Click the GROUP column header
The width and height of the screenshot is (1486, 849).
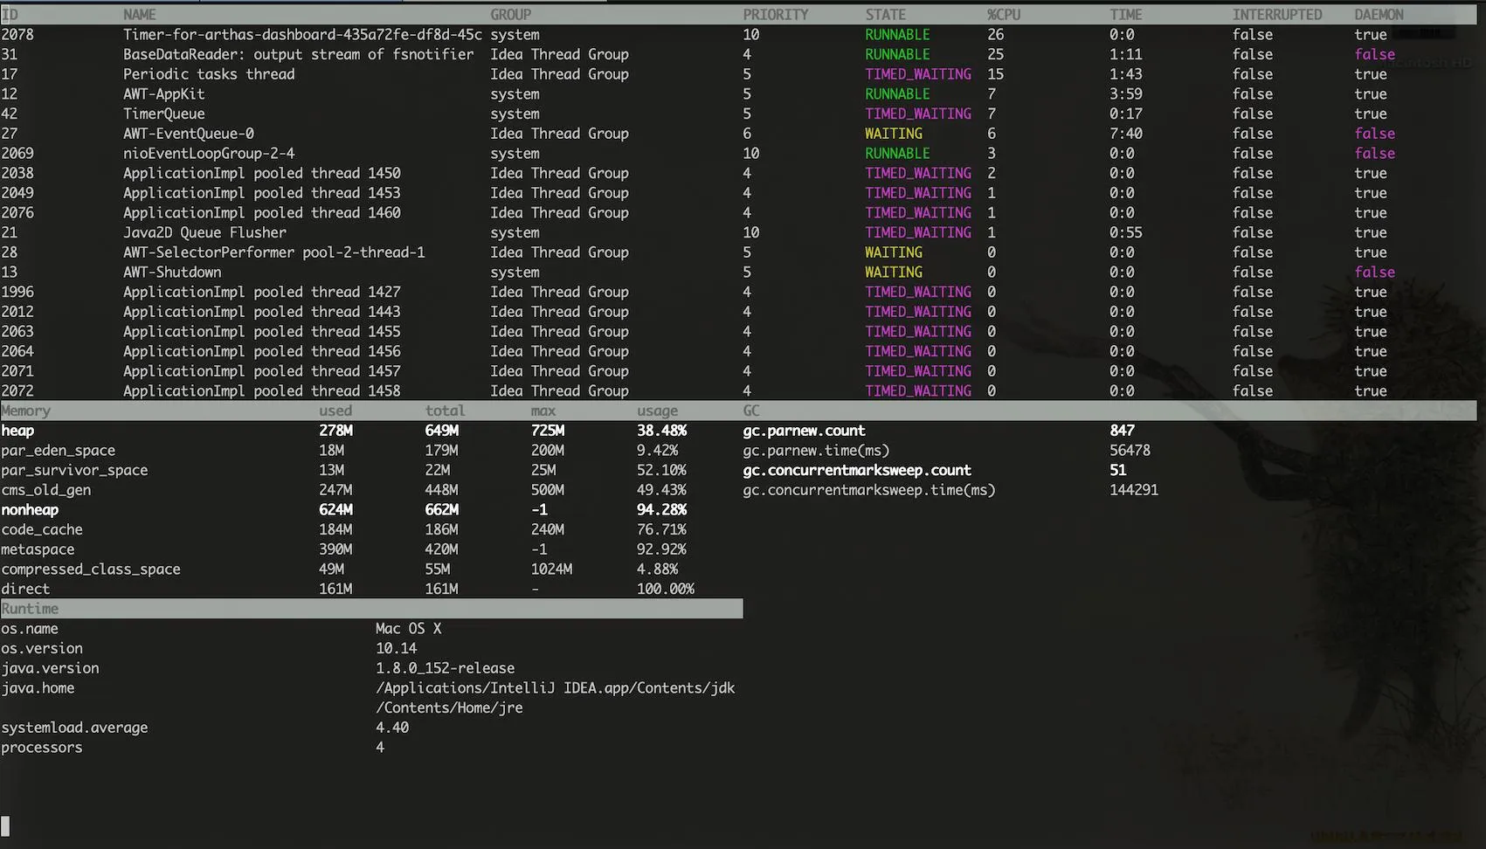(x=511, y=15)
